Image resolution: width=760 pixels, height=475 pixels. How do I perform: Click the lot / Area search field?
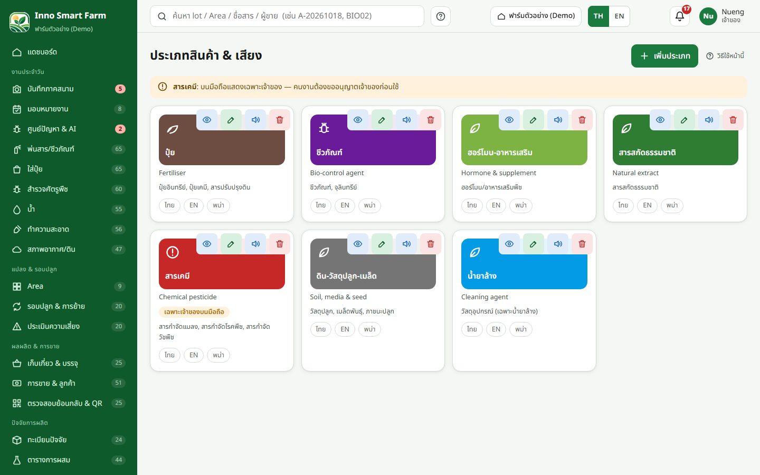287,16
